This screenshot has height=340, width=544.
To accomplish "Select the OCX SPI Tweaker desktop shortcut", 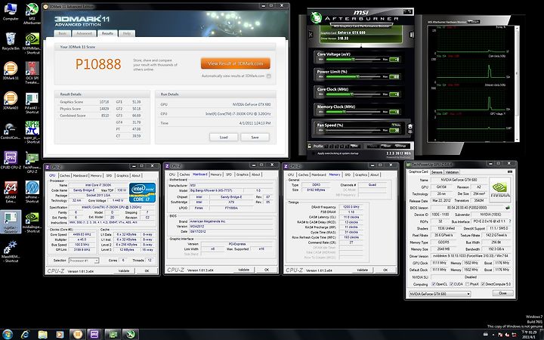I will pos(32,71).
